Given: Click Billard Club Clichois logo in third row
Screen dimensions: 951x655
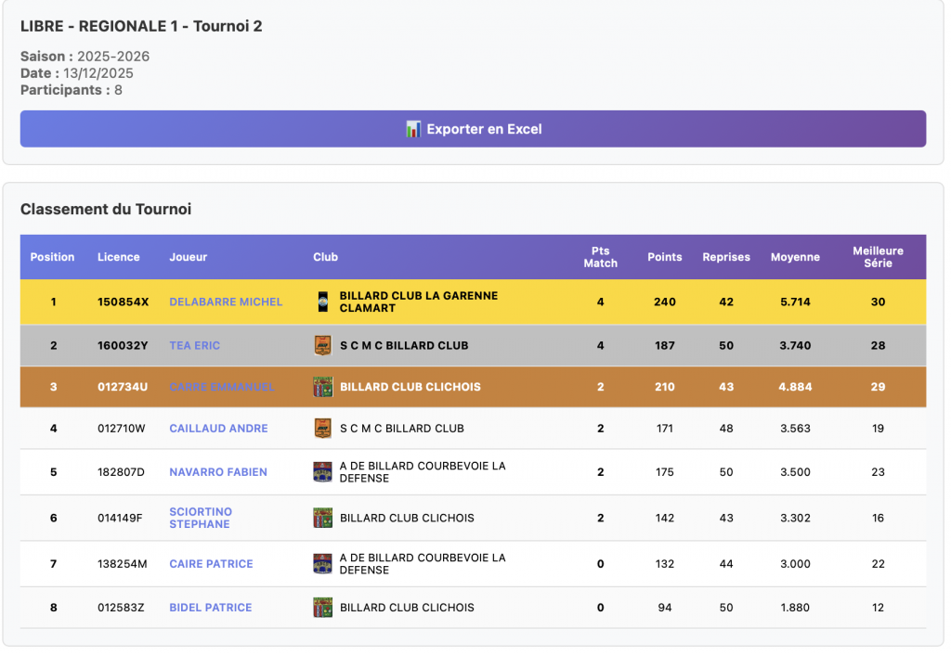Looking at the screenshot, I should pyautogui.click(x=322, y=387).
